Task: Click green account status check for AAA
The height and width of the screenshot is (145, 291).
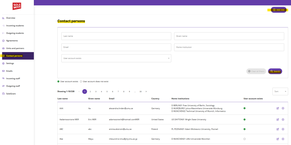Action: point(244,108)
